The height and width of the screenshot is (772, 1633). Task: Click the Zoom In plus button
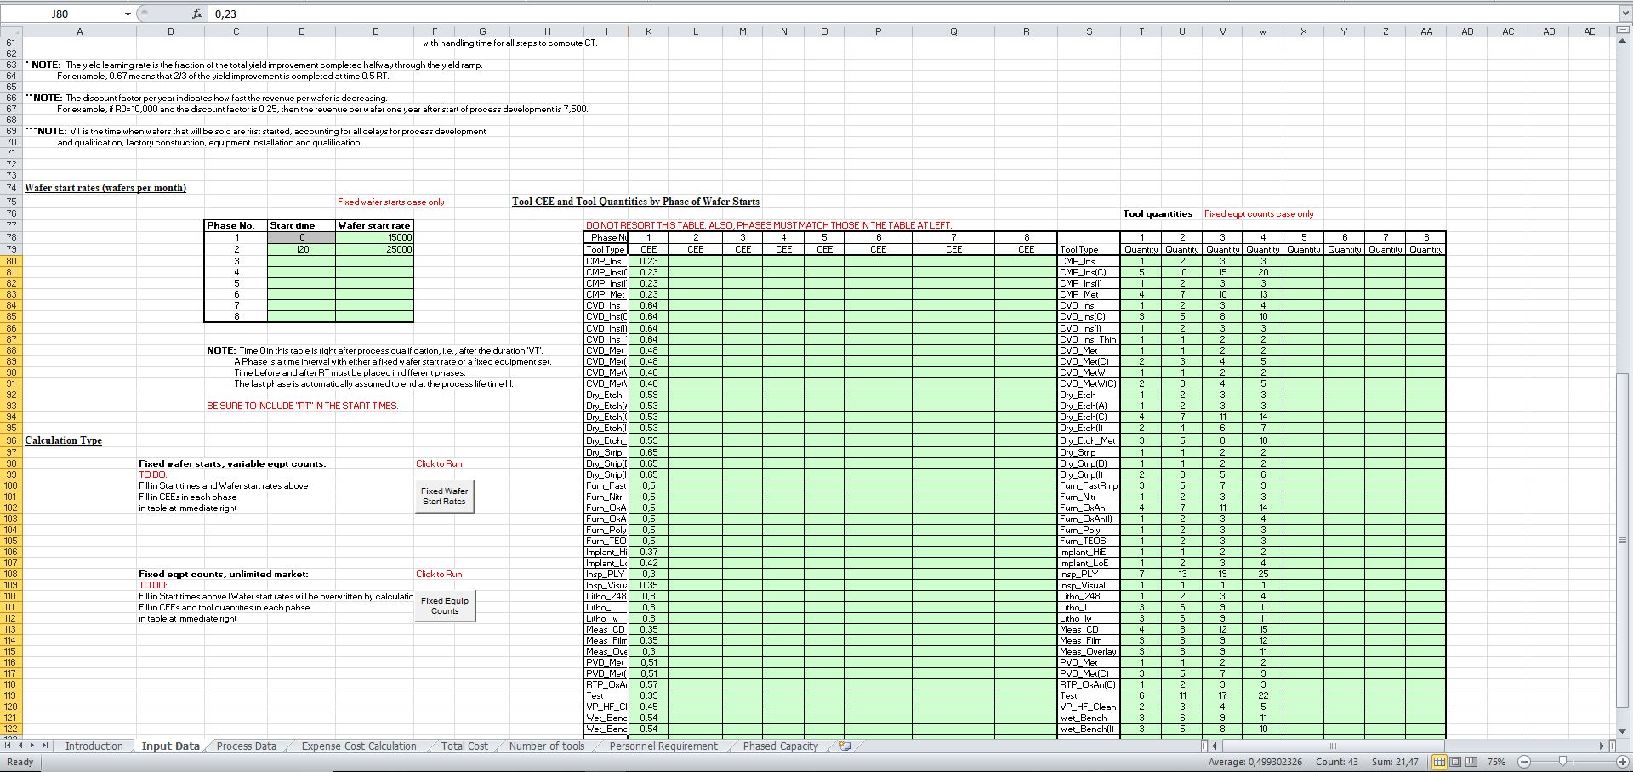tap(1622, 762)
